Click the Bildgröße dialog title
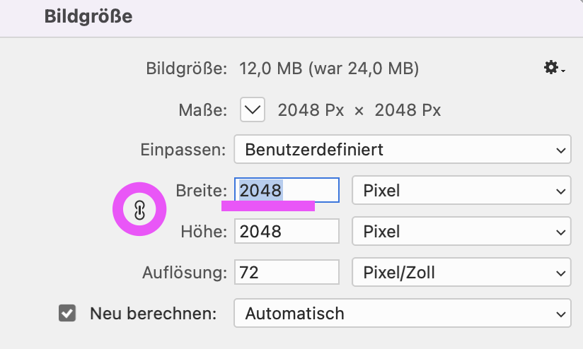Viewport: 583px width, 349px height. [88, 16]
